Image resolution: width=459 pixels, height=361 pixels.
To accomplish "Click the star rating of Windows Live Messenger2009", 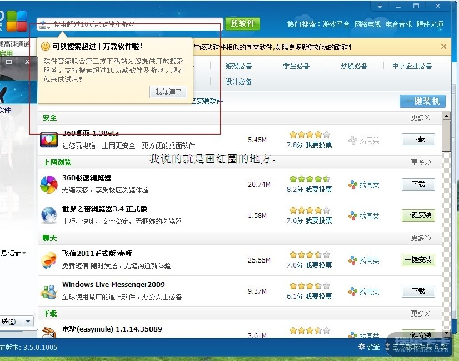I will (x=310, y=286).
